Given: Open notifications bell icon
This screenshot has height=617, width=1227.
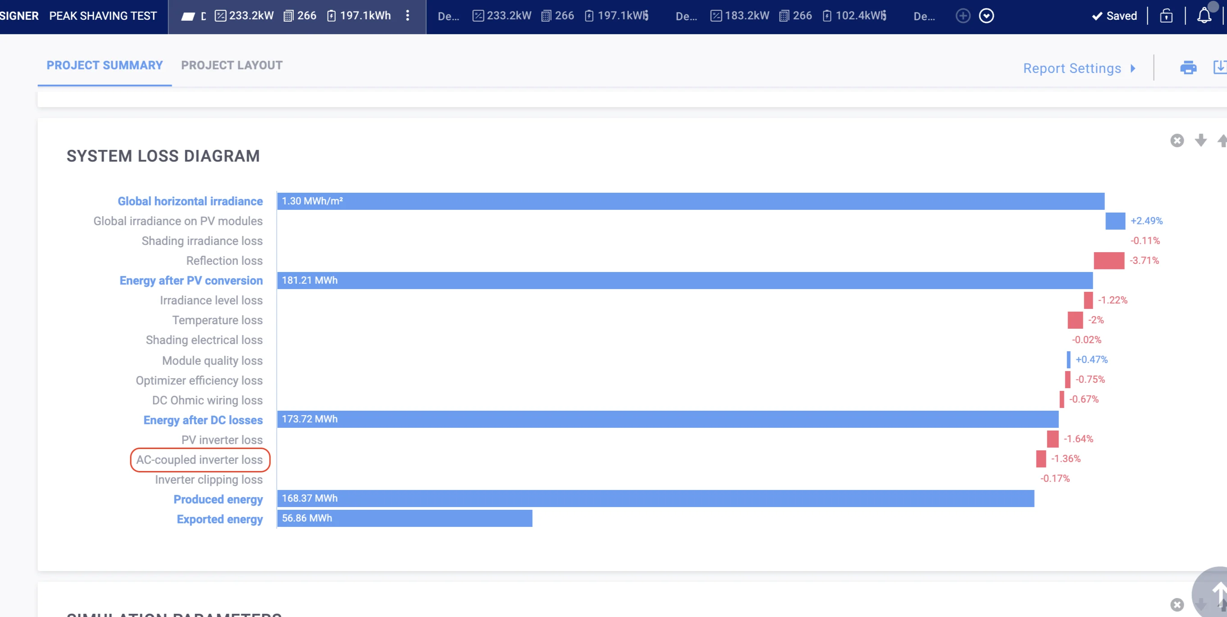Looking at the screenshot, I should 1204,16.
